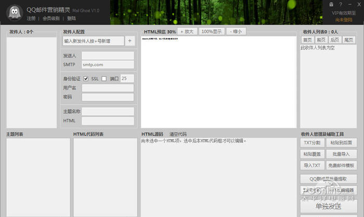Focus the 密码 password field

click(108, 97)
